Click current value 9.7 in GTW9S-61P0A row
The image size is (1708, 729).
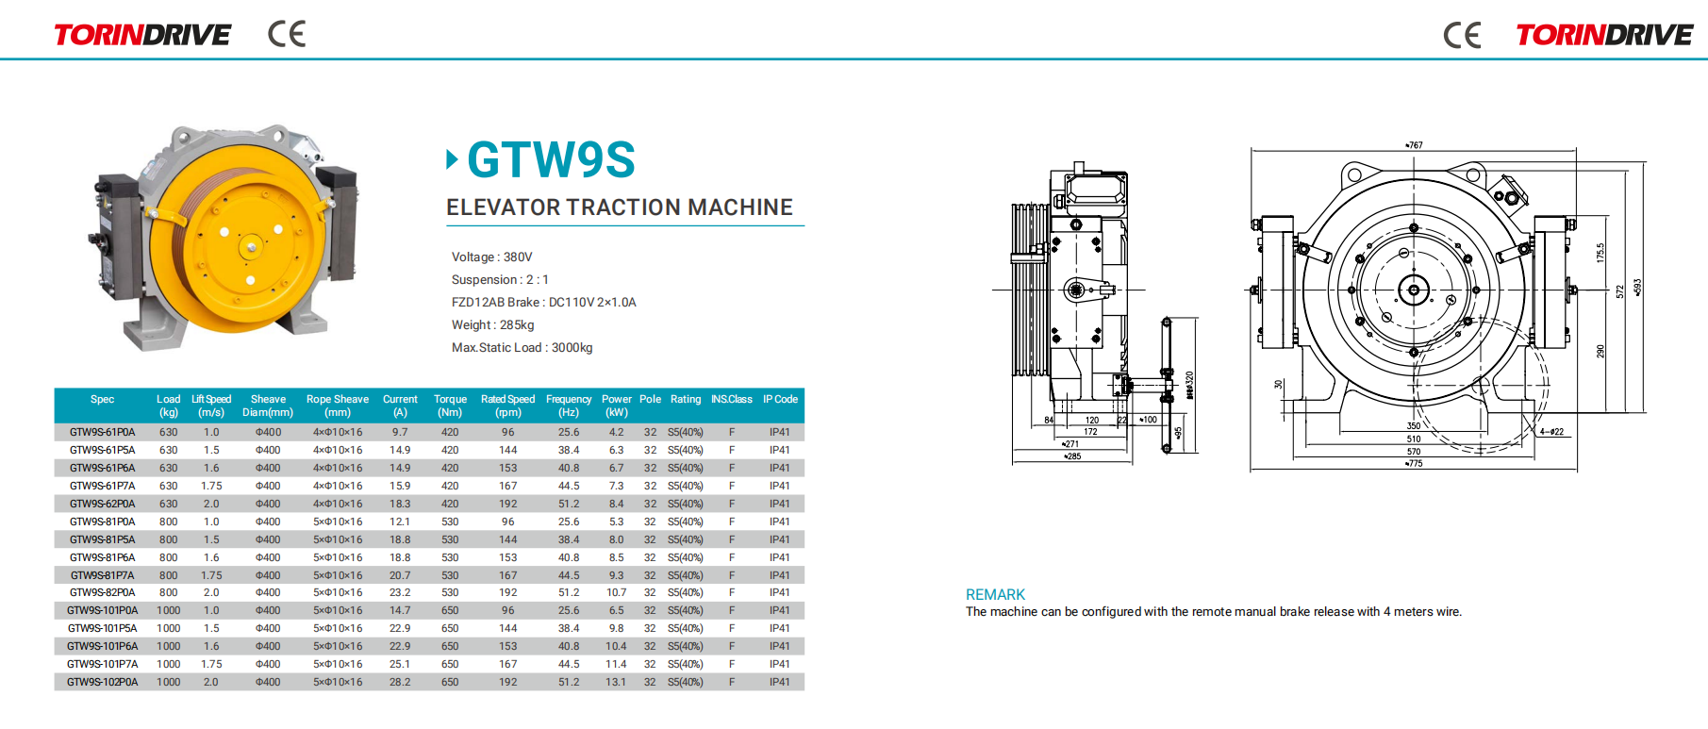[x=400, y=432]
